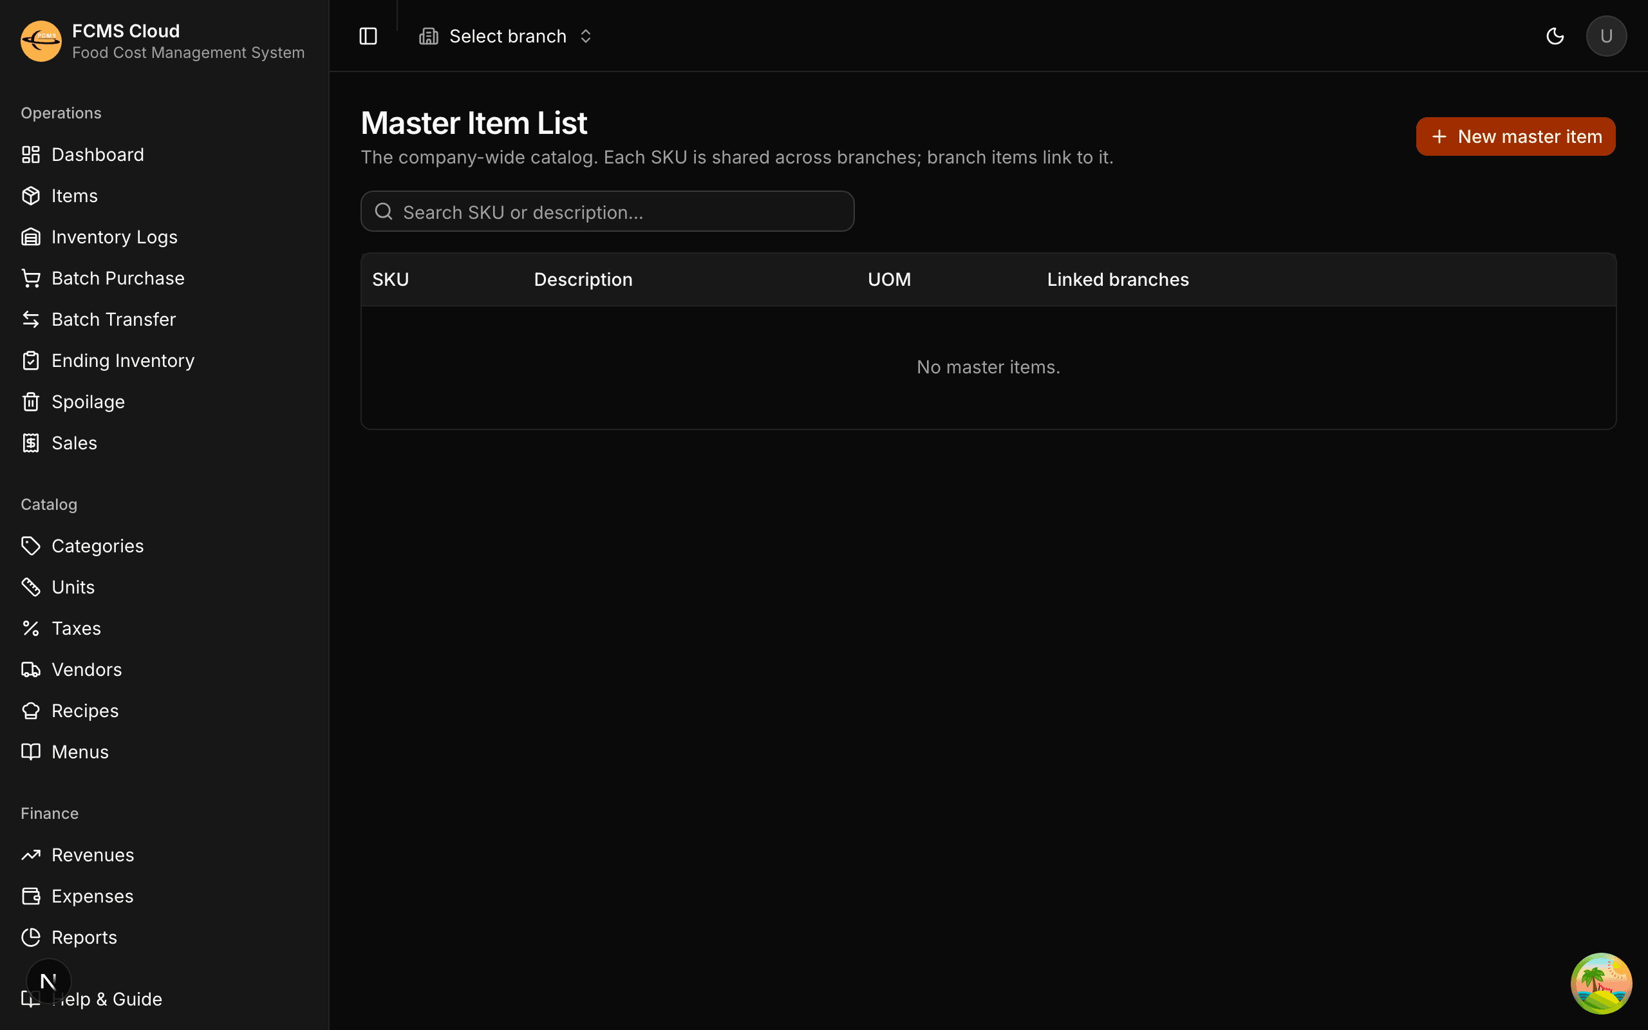Click the UOM column header
1648x1030 pixels.
point(888,279)
